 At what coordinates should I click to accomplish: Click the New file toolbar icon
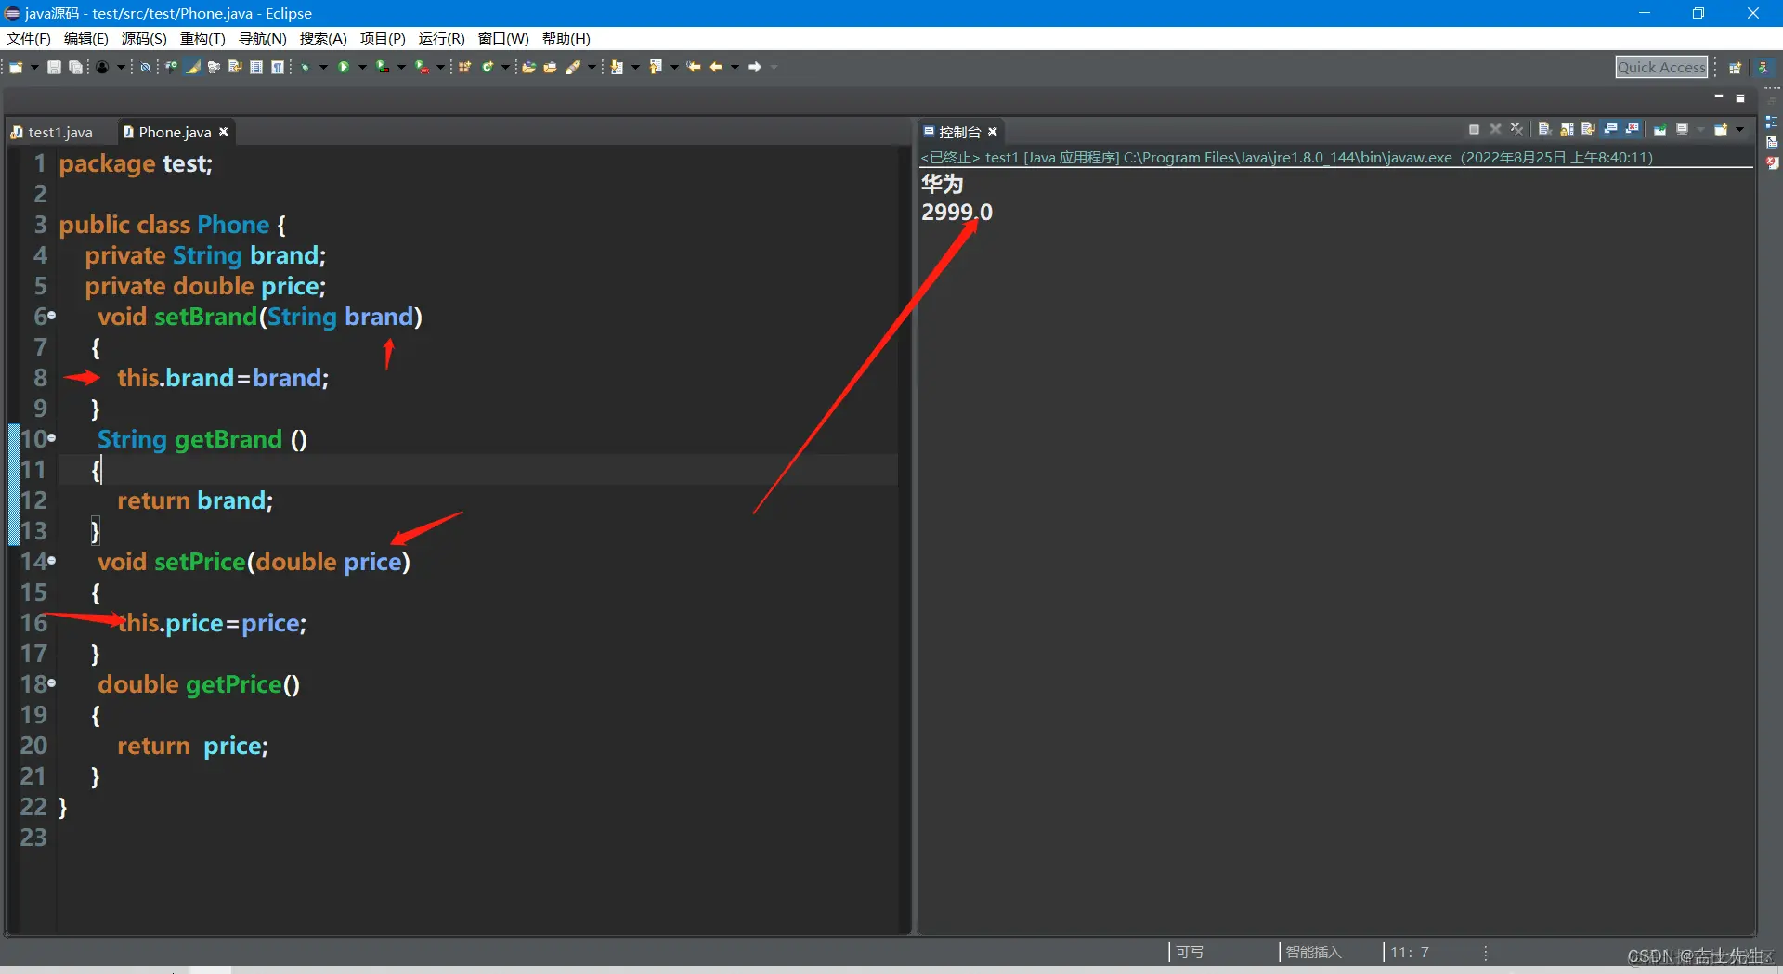pyautogui.click(x=16, y=67)
